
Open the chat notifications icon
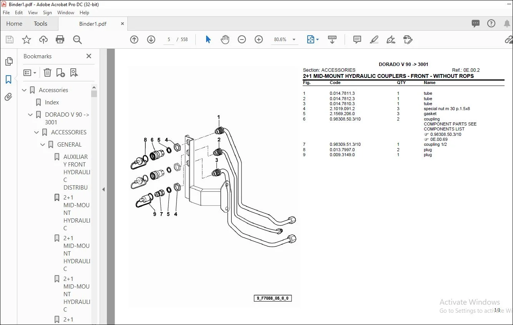(x=476, y=24)
